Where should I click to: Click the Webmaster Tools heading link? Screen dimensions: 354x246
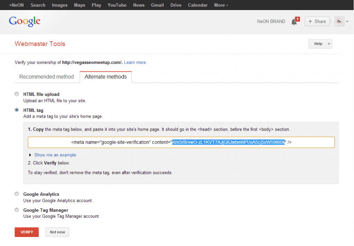40,44
